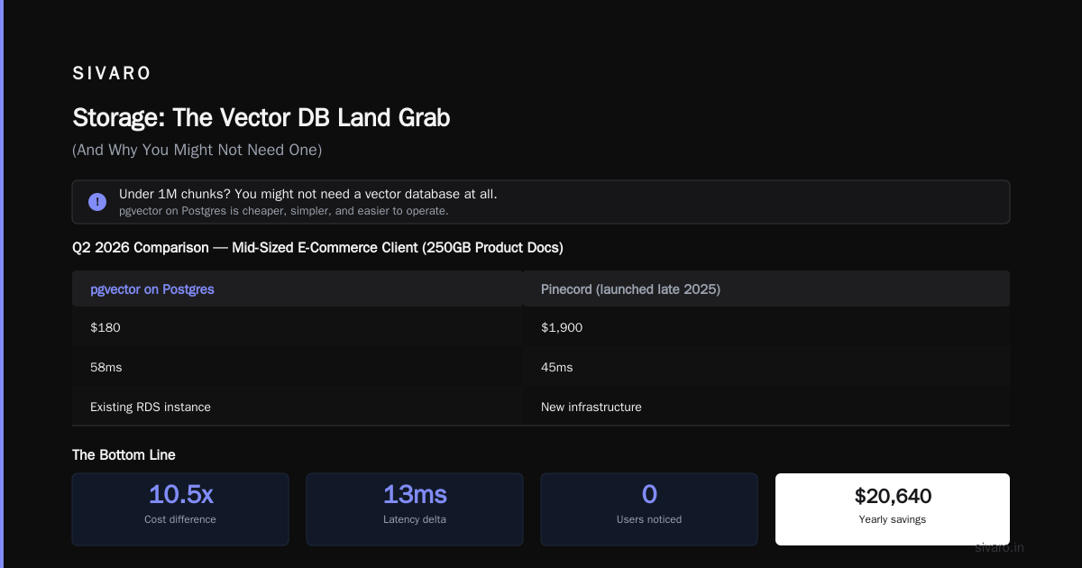Select the 58ms latency cell

coord(298,367)
